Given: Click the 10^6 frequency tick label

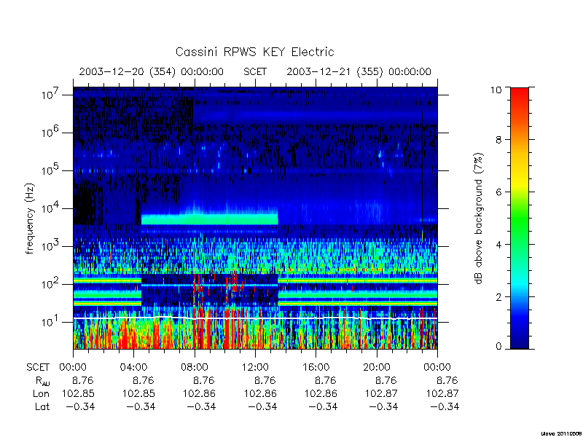Looking at the screenshot, I should (x=51, y=132).
